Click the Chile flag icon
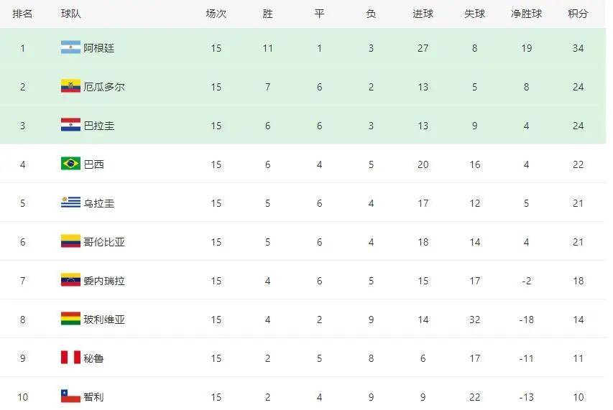 pos(70,396)
